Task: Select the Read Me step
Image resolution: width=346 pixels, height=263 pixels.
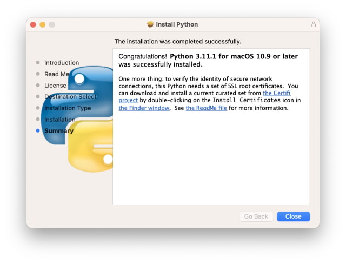Action: coord(57,74)
